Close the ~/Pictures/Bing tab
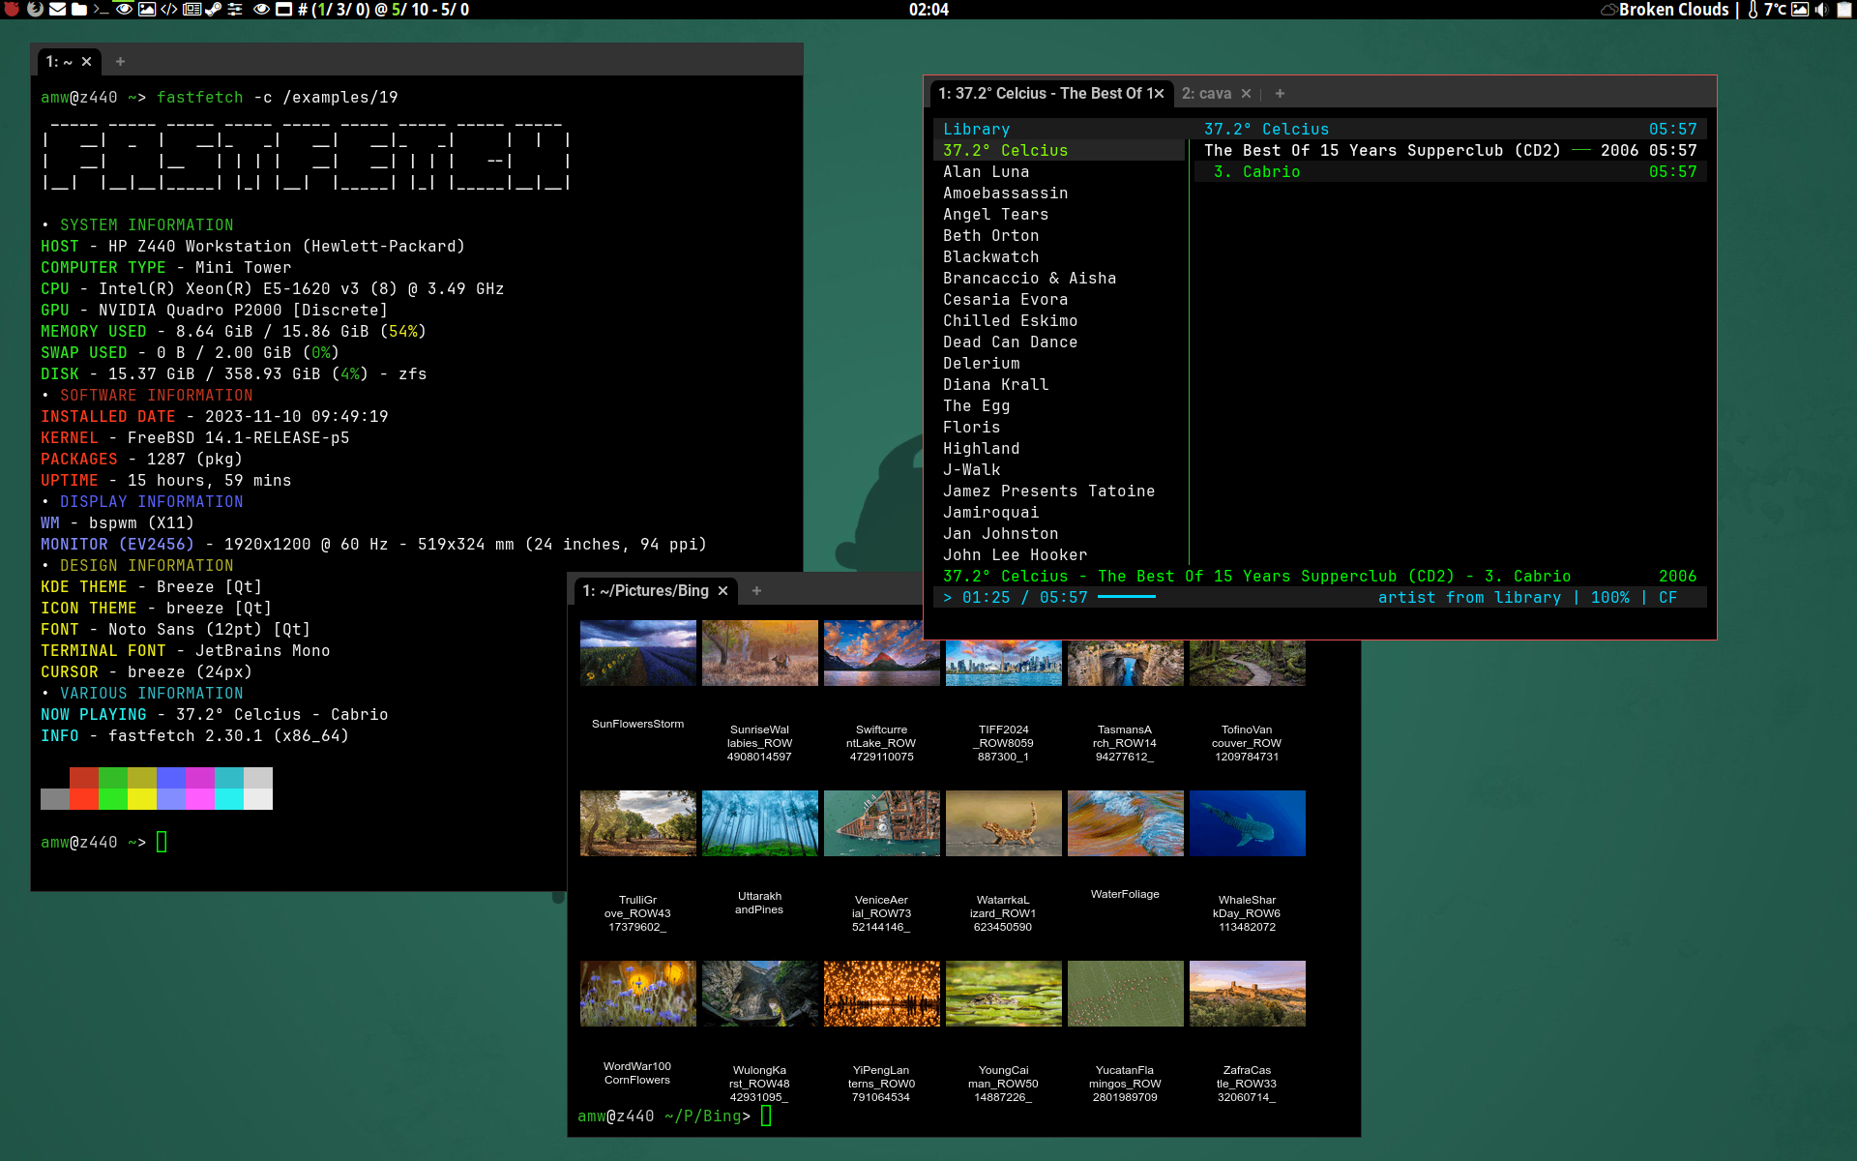1857x1161 pixels. point(722,590)
